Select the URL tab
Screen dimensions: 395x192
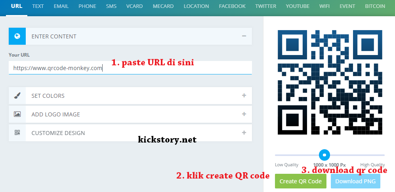pos(17,6)
